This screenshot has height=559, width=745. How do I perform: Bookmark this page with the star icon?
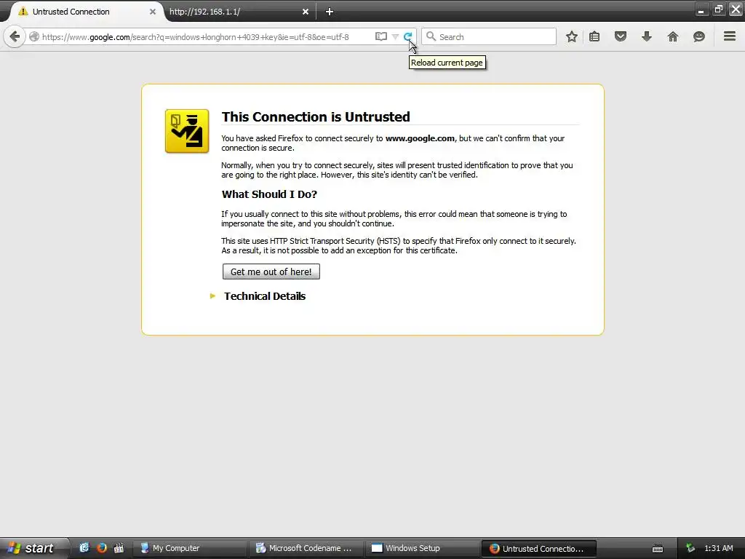572,36
